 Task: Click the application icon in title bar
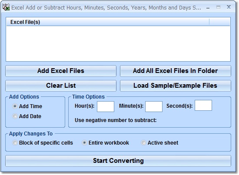tap(6, 7)
